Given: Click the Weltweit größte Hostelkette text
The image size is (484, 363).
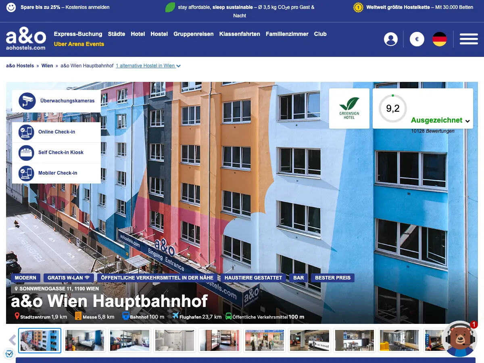Looking at the screenshot, I should (397, 7).
